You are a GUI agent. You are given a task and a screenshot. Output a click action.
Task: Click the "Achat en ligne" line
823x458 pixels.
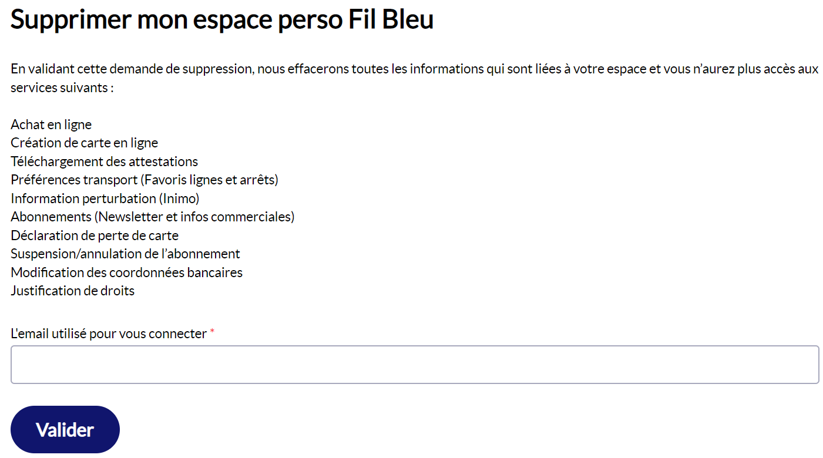click(51, 124)
